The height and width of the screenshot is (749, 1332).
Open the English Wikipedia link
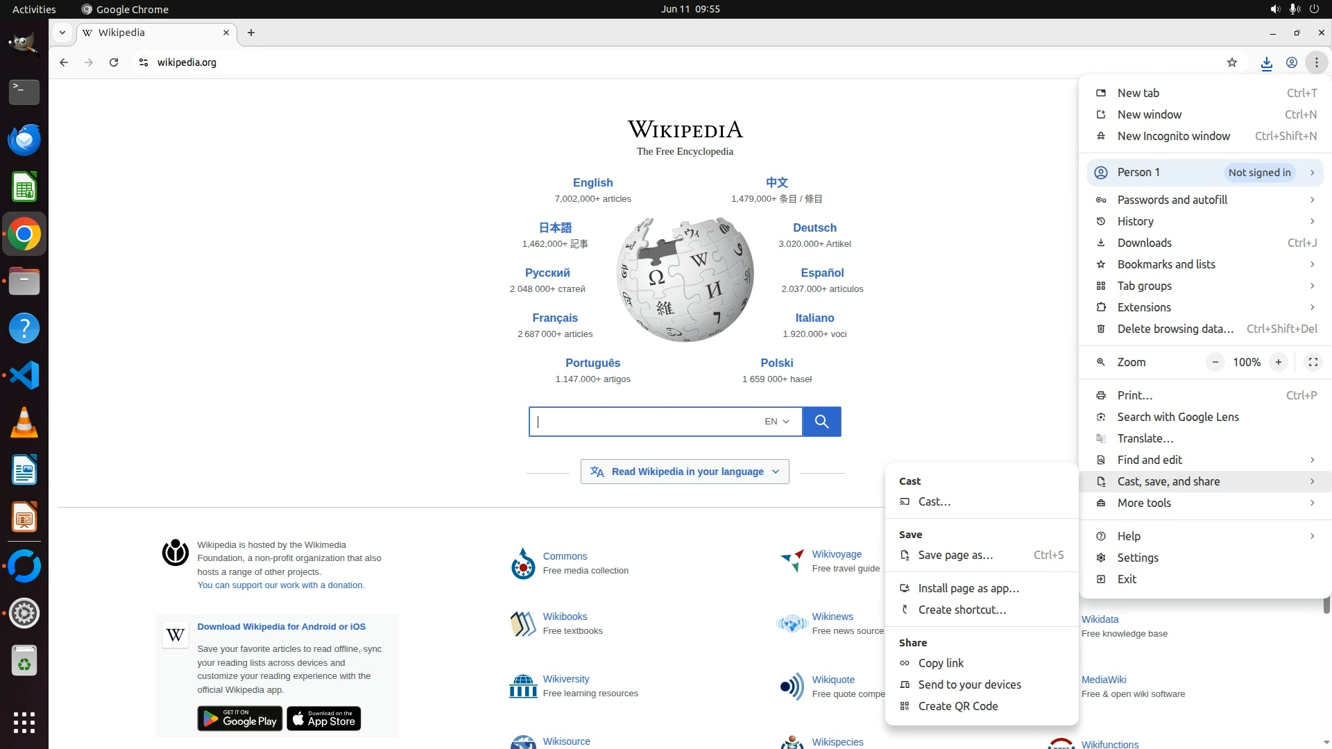coord(592,182)
